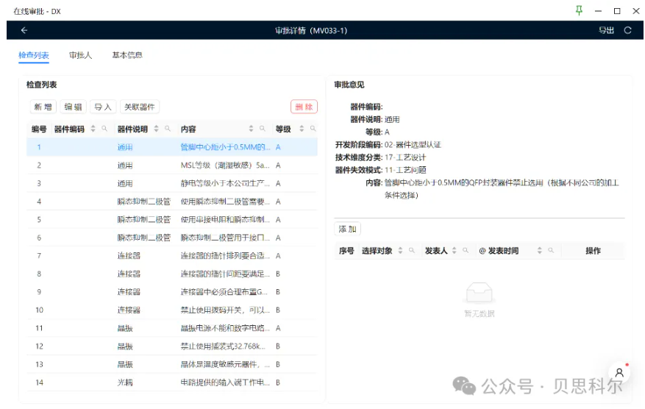Select row 12 禁止使用插装式32.768k
The height and width of the screenshot is (409, 645).
(172, 346)
